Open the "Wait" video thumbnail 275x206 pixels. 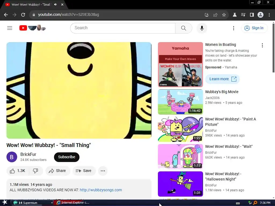tap(180, 156)
